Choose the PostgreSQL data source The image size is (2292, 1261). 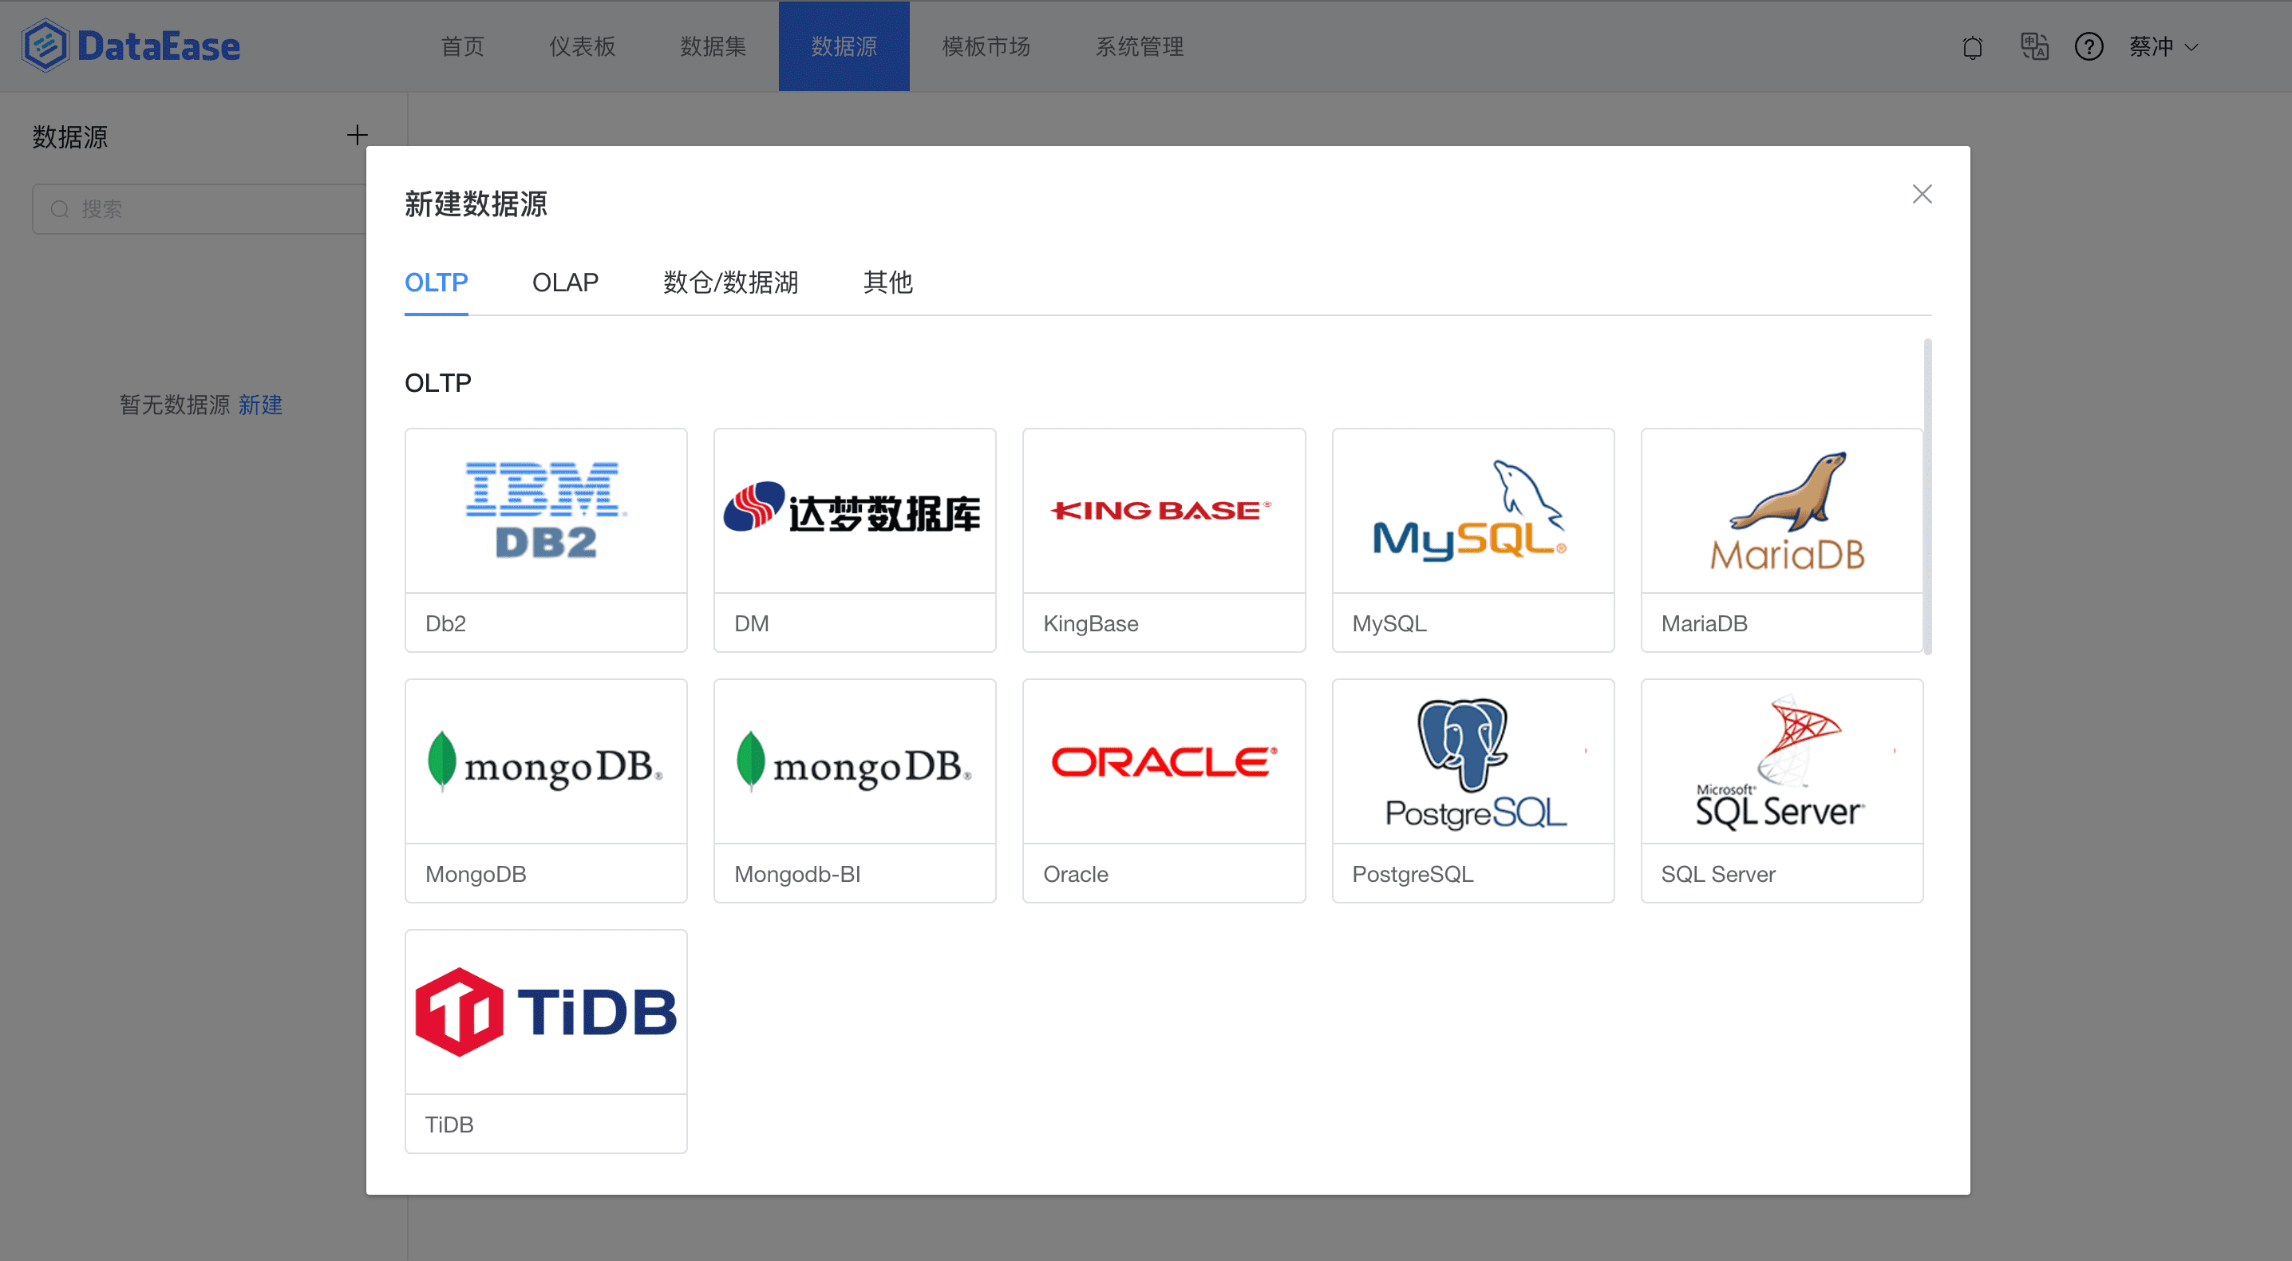click(x=1472, y=789)
